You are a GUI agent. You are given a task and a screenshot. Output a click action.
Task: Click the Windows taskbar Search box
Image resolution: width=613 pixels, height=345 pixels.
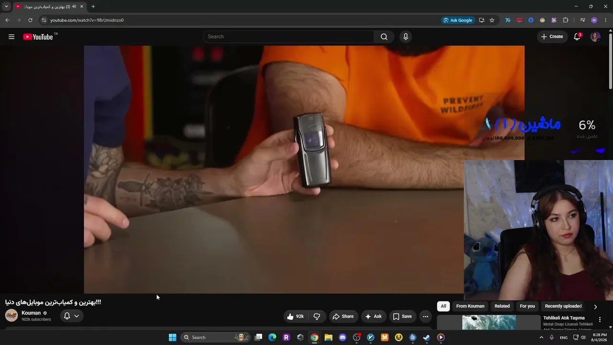[x=216, y=337]
